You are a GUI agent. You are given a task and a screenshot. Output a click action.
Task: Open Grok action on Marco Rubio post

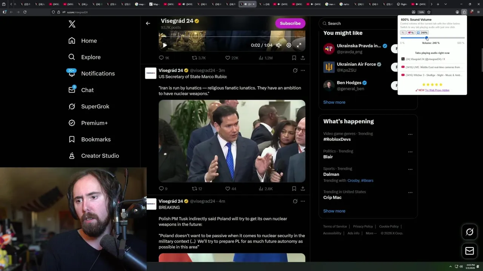[x=295, y=70]
